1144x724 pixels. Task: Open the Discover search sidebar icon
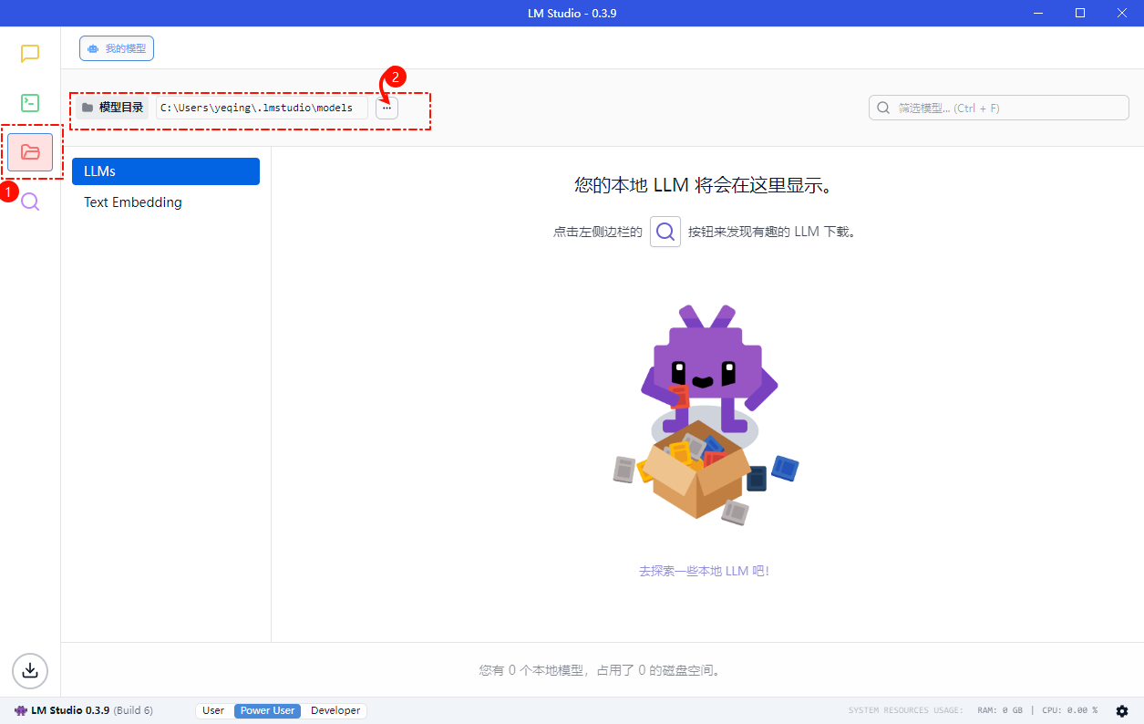coord(30,202)
